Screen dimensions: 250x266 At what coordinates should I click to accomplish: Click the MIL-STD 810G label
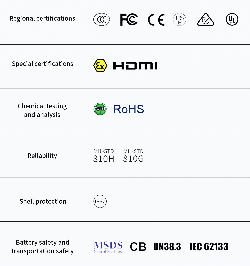(x=133, y=156)
